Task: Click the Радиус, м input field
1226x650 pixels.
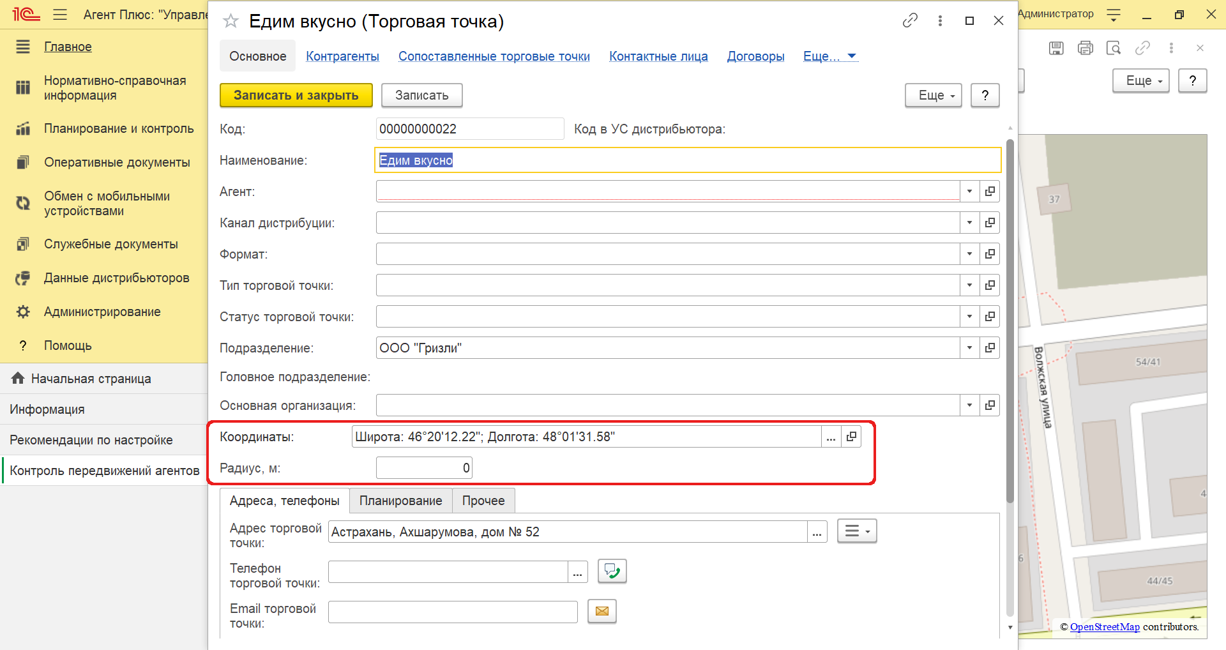Action: point(424,468)
